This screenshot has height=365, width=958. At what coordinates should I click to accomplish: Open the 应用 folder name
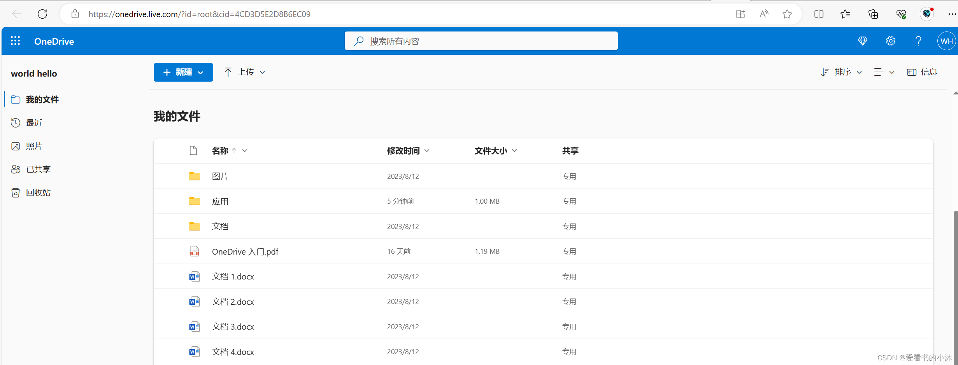pos(220,201)
